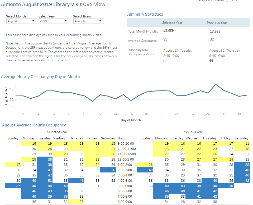Click Previous Year Friday 5:00-6:00 blue cell 38
Screen dimensions: 253x205
[x=226, y=186]
